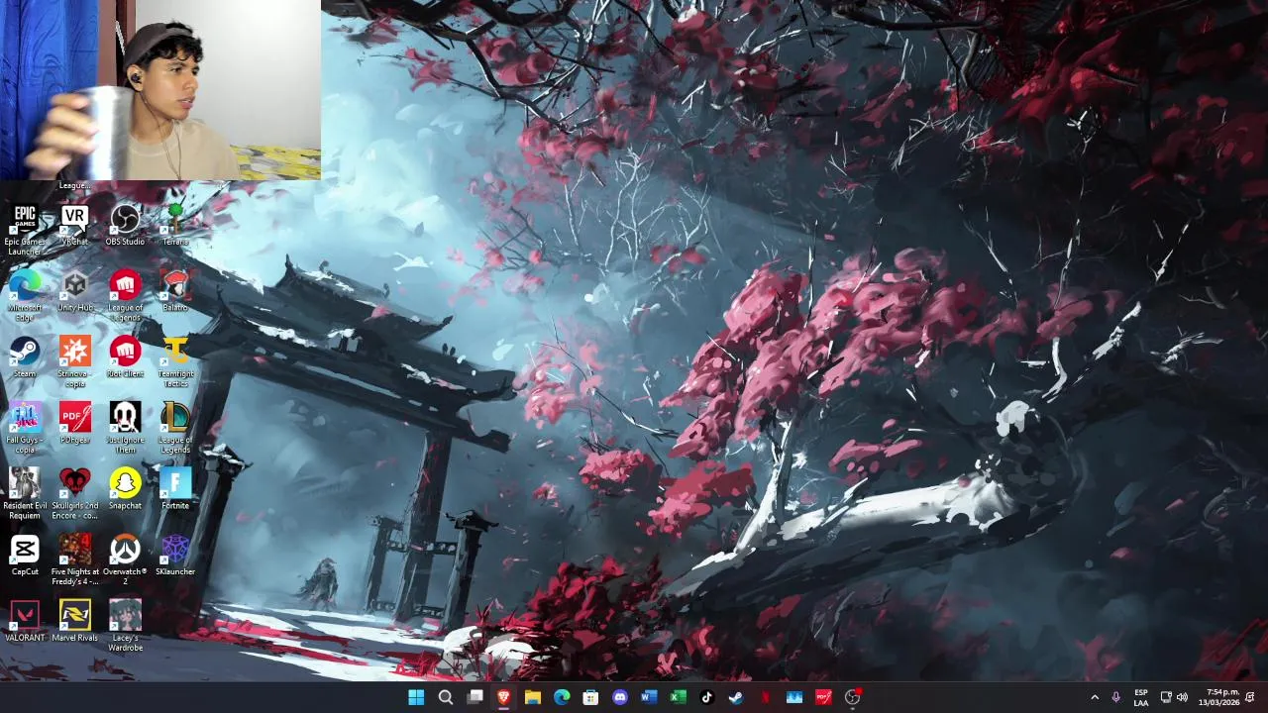
Task: Open the volume control in the tray
Action: [x=1182, y=697]
